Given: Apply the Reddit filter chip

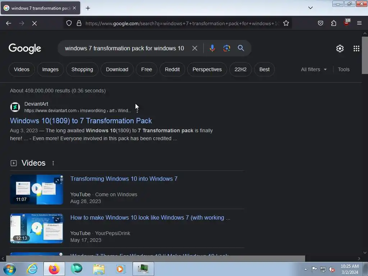Looking at the screenshot, I should click(172, 69).
